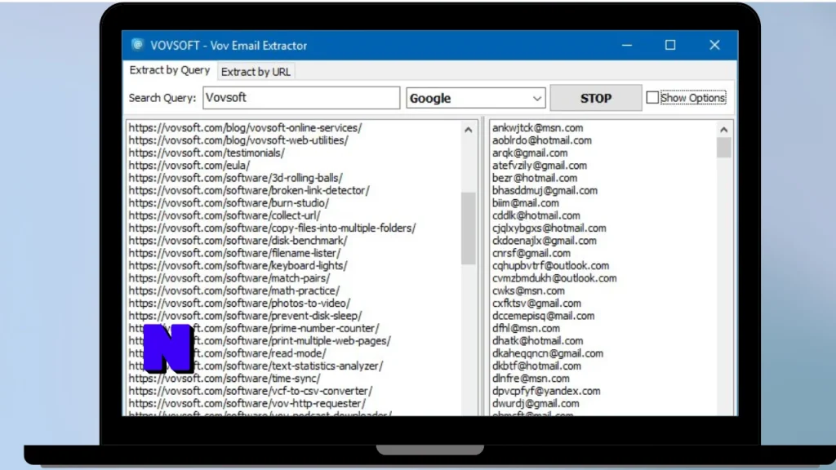Select email dhatk@hotmail.com
836x470 pixels.
pyautogui.click(x=537, y=340)
